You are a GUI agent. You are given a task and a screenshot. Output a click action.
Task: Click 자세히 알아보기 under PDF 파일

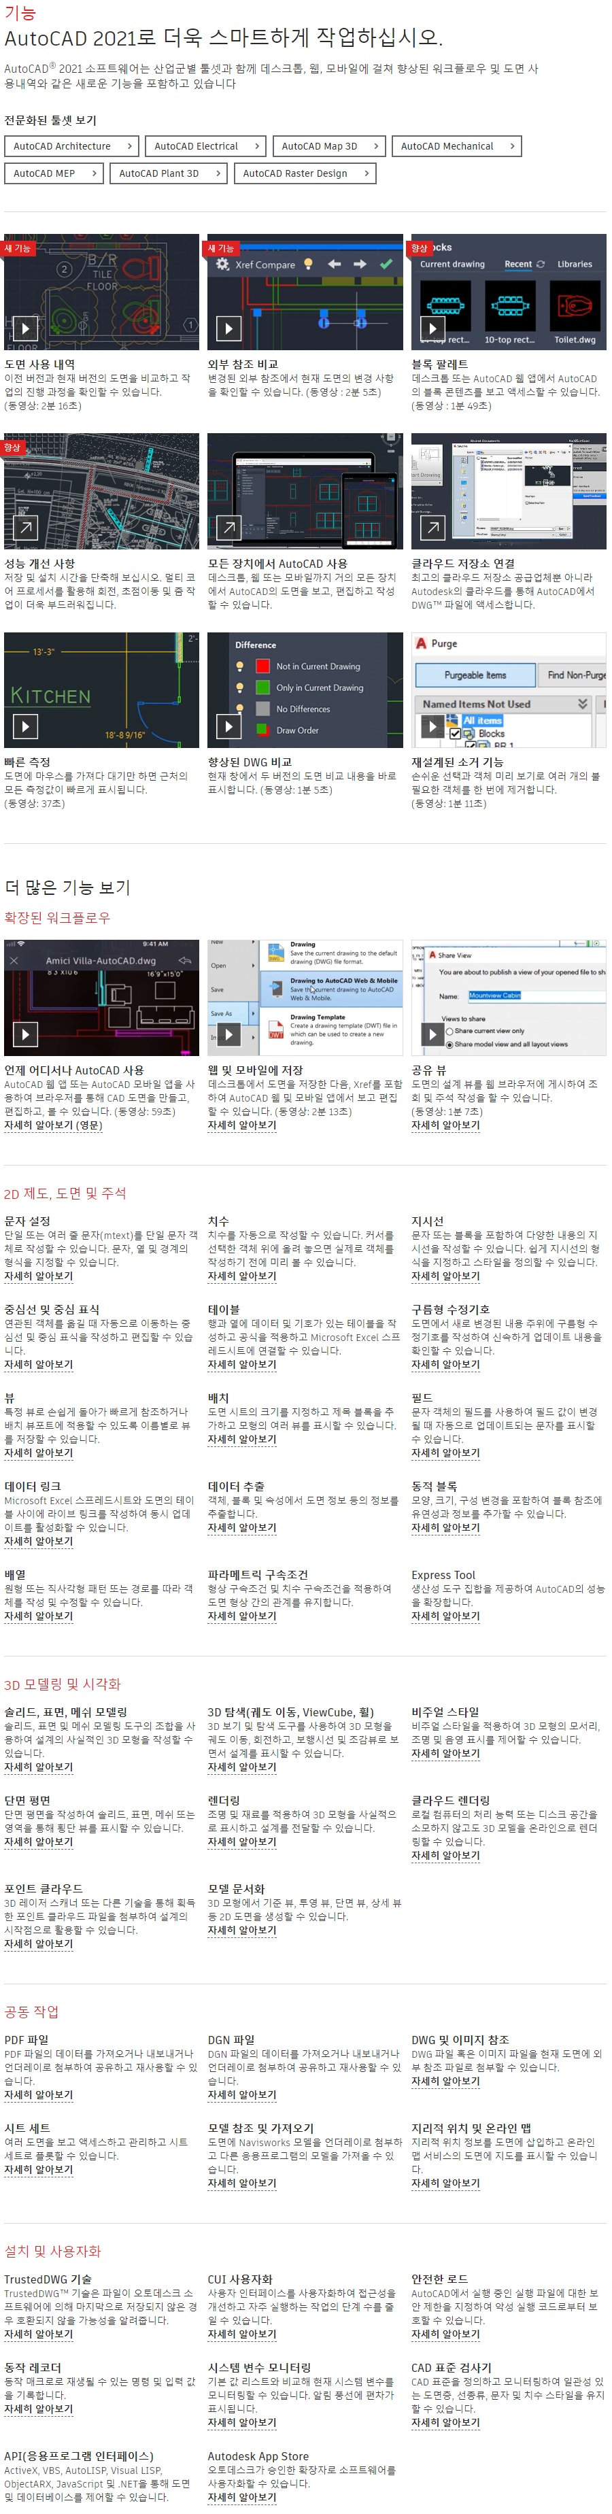[x=38, y=2096]
